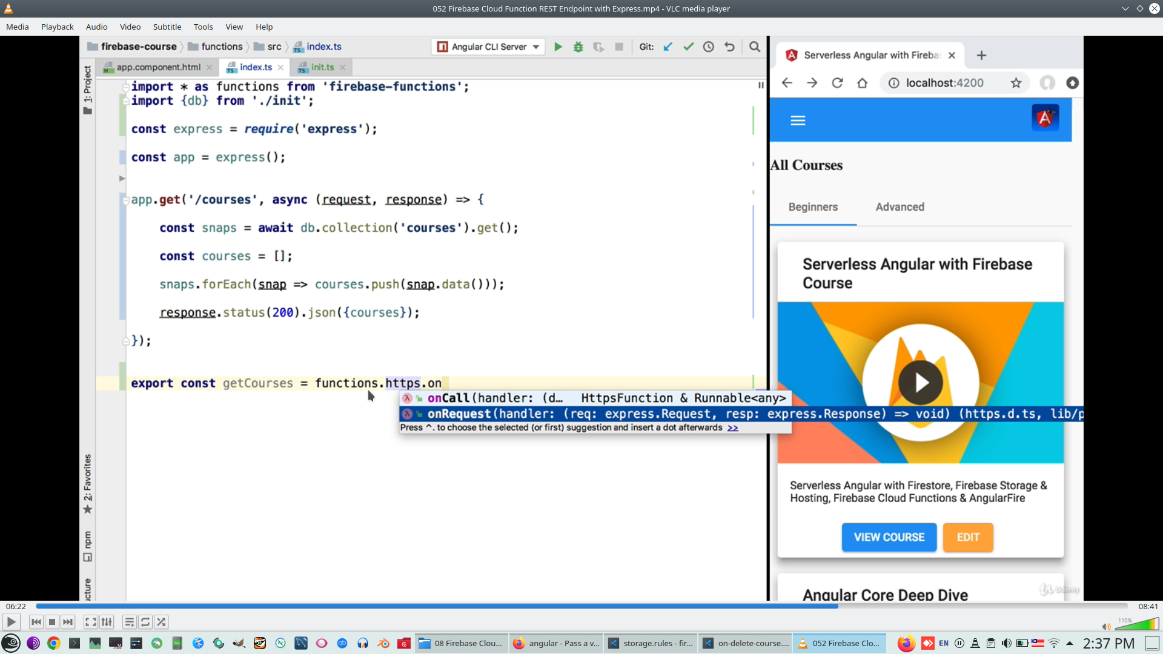This screenshot has height=654, width=1163.
Task: Seek in the playback progress bar
Action: click(581, 606)
